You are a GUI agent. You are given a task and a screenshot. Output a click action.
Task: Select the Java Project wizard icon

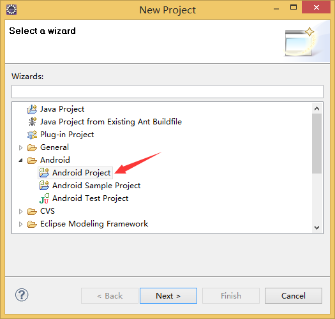[x=32, y=109]
